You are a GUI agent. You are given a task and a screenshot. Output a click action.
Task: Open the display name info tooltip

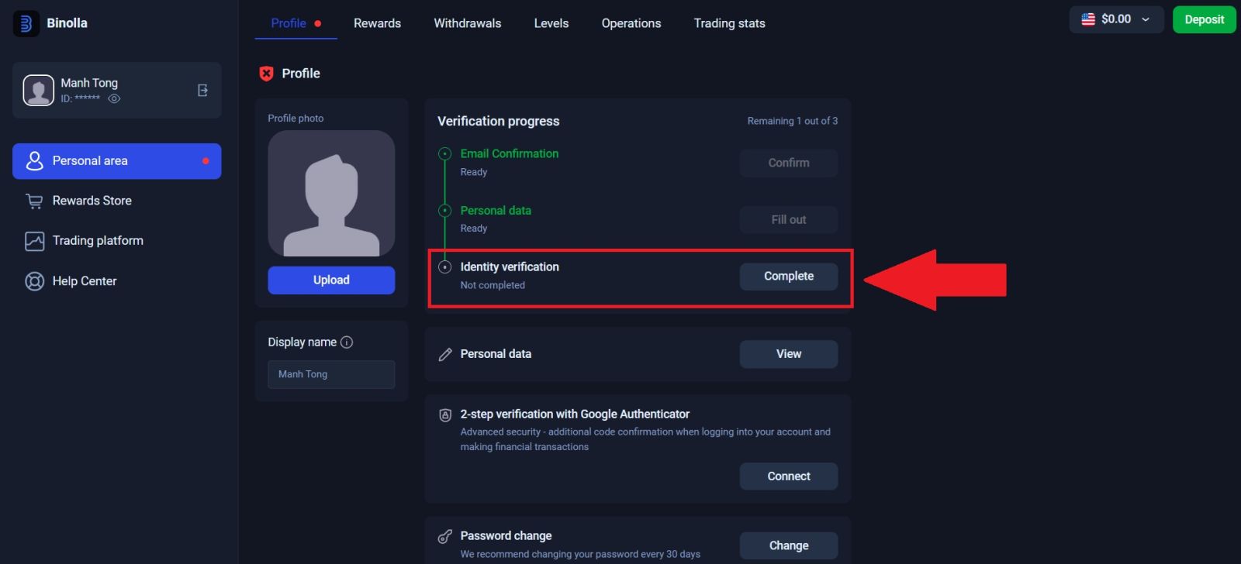[347, 342]
